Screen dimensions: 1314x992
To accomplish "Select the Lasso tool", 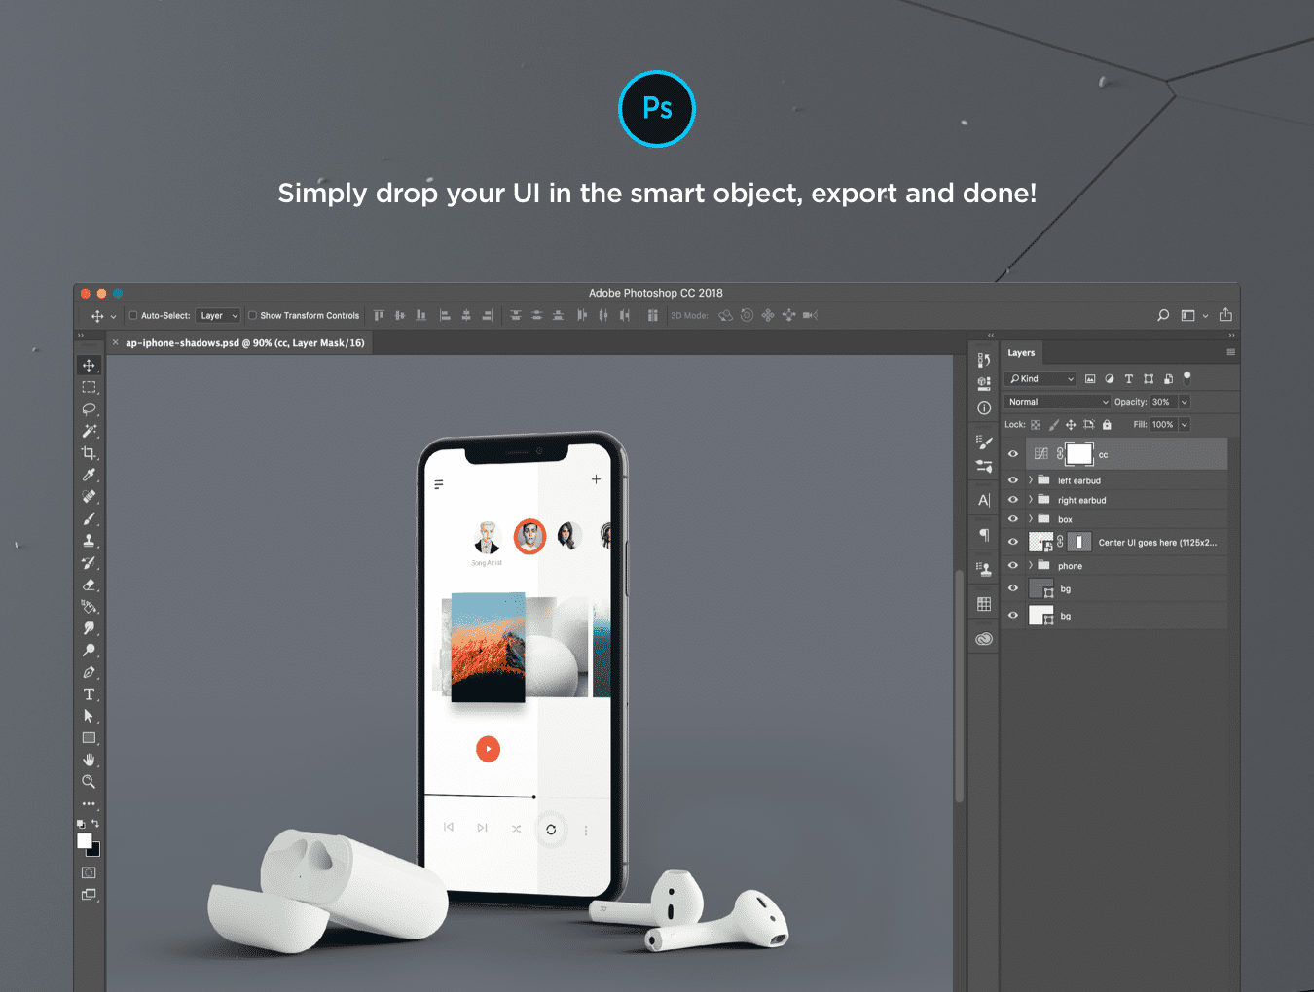I will coord(89,409).
